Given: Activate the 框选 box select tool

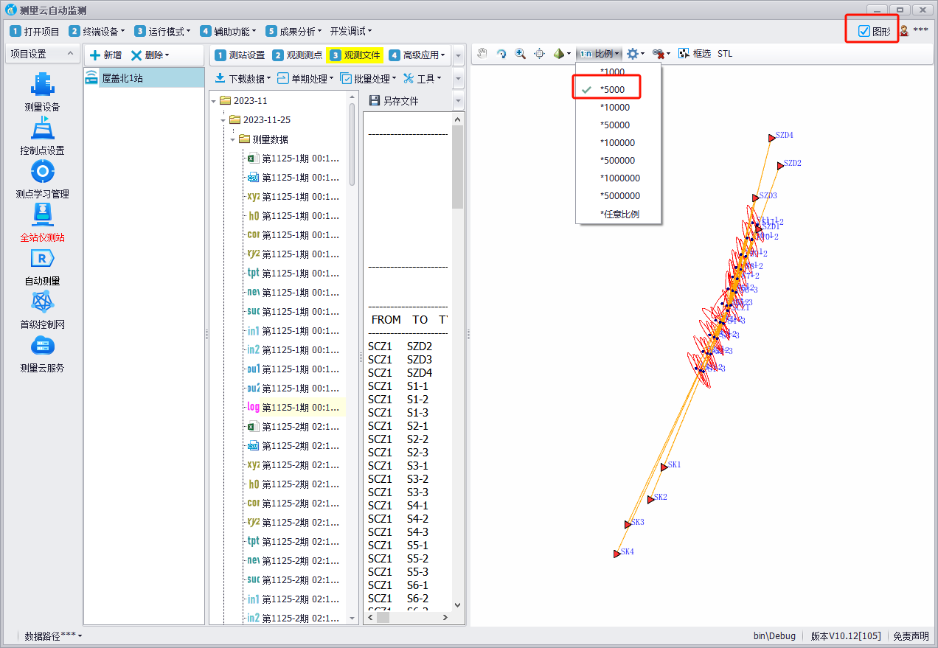Looking at the screenshot, I should point(695,54).
